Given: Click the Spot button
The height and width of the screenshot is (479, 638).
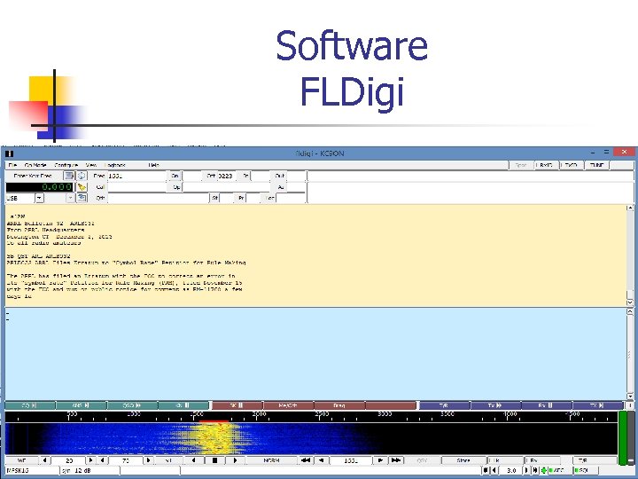Looking at the screenshot, I should 521,165.
